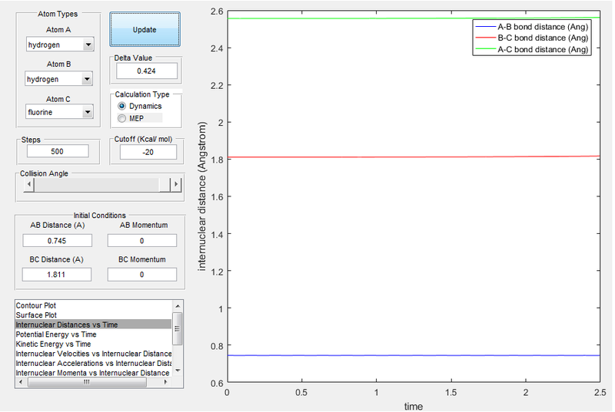Click the internuclear distance y-axis label

coord(201,196)
